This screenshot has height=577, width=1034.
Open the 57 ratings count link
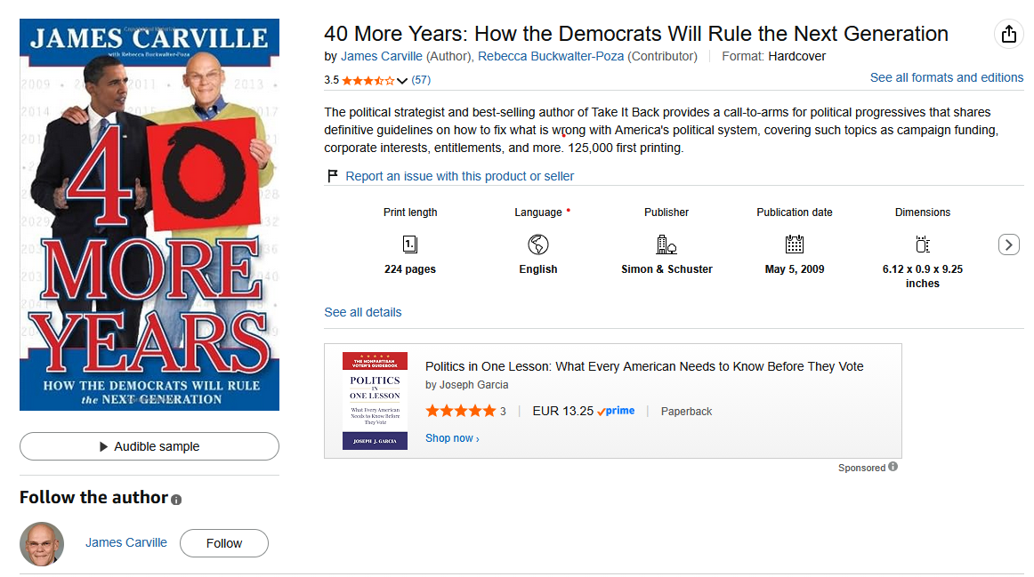tap(421, 80)
